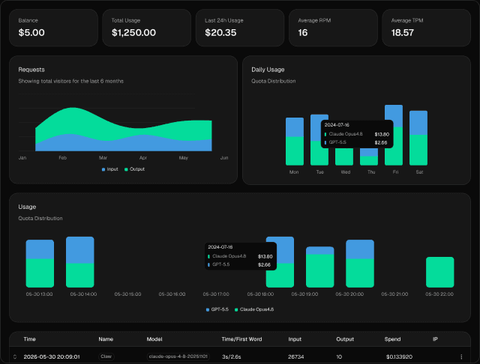Click the 05-30 22:00 bar in Usage

(440, 272)
